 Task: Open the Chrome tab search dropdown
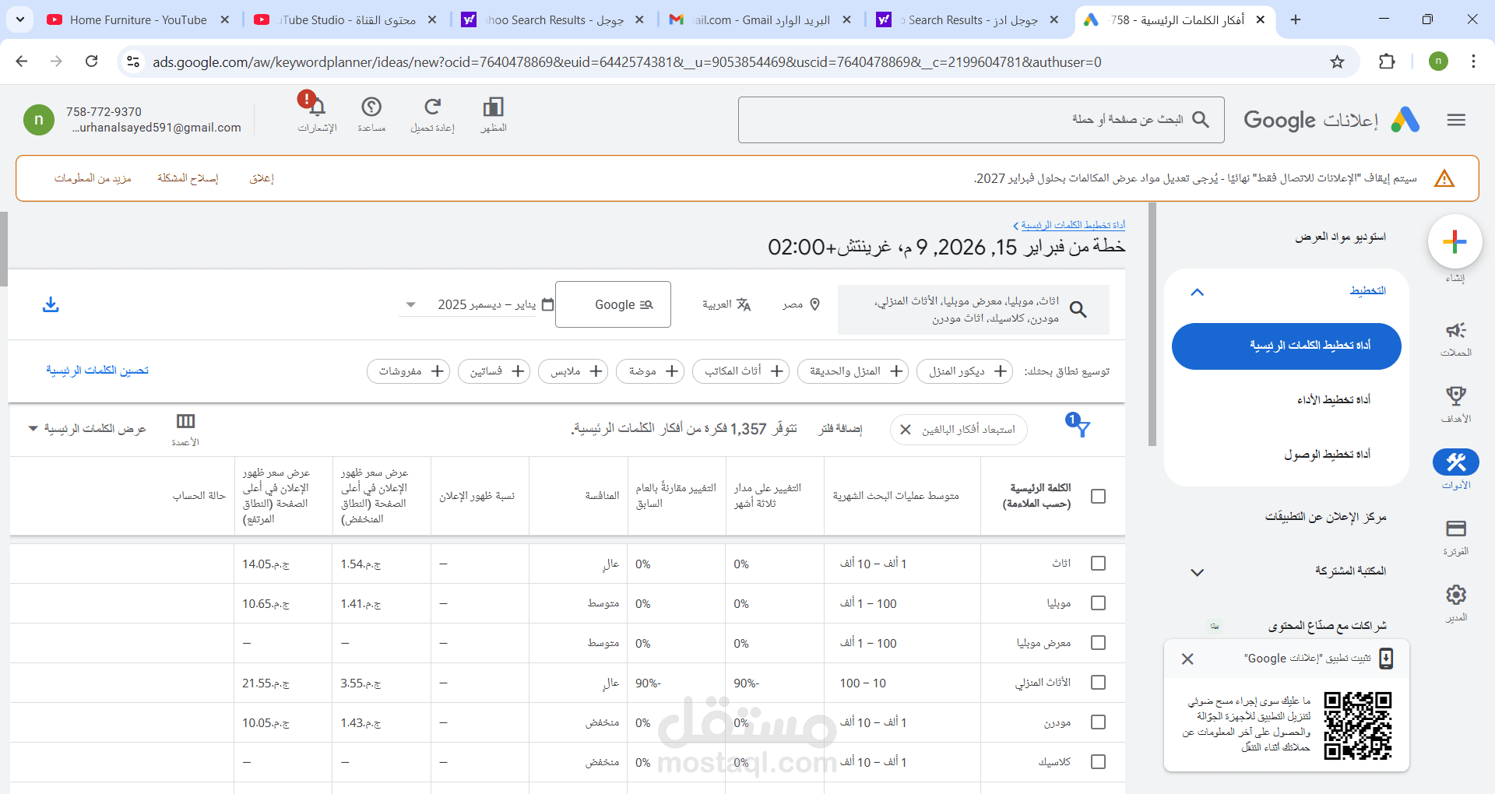tap(20, 19)
